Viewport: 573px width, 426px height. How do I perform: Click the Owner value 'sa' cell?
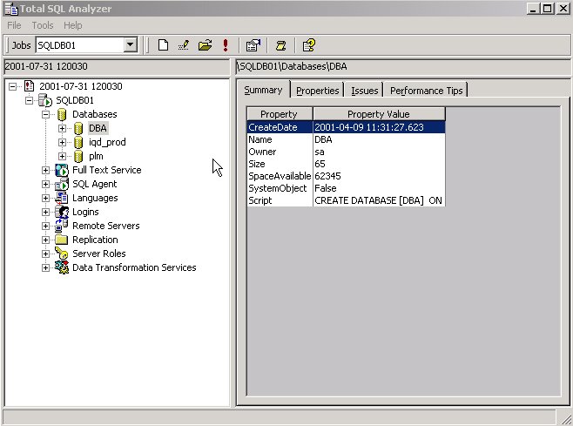coord(379,152)
